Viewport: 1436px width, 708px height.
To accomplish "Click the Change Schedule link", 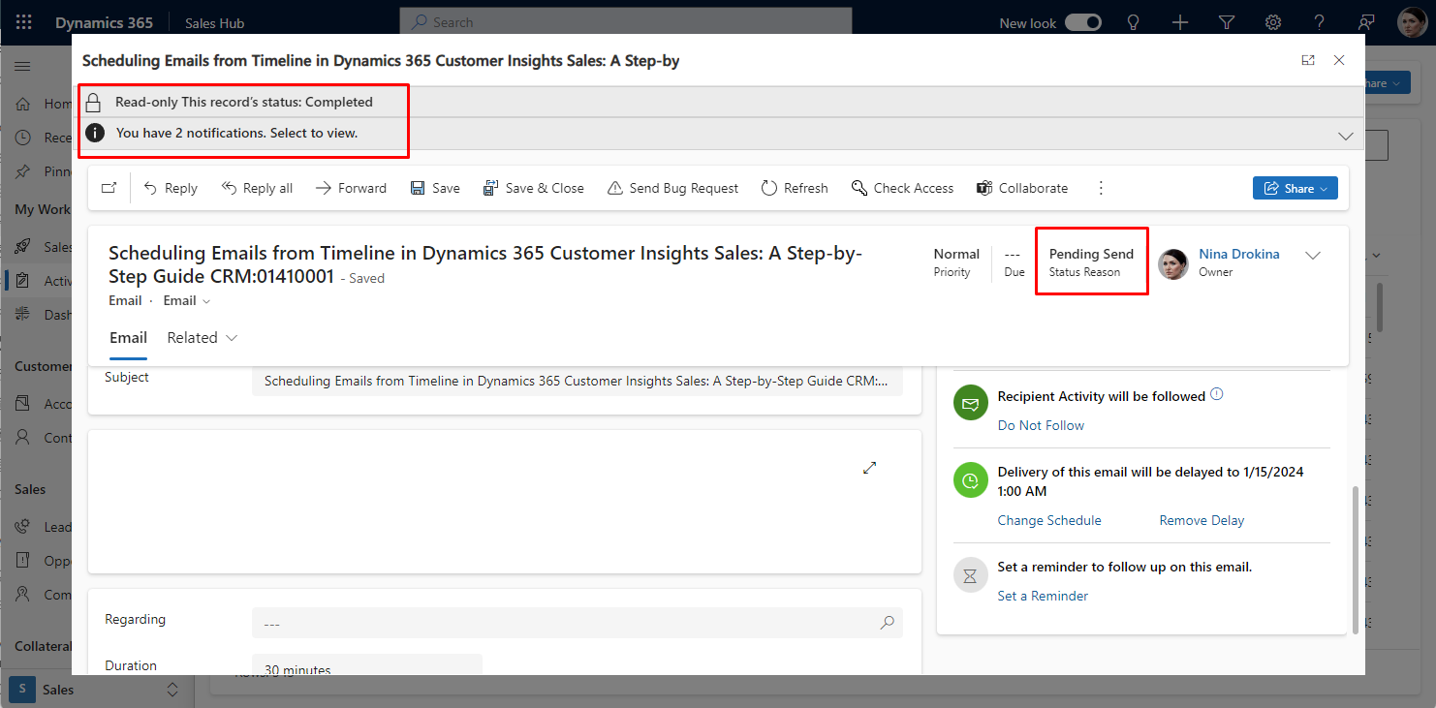I will click(x=1049, y=520).
